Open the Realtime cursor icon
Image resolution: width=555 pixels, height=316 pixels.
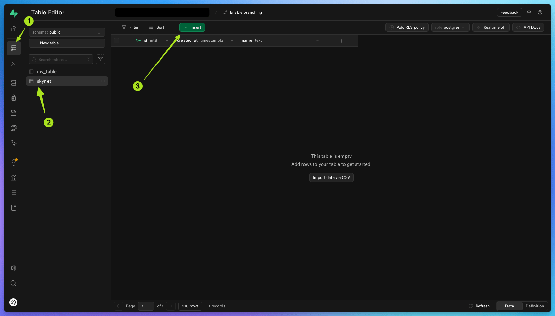click(14, 143)
